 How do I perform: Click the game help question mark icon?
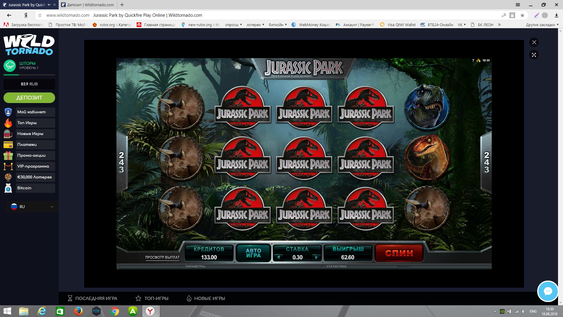(x=473, y=60)
